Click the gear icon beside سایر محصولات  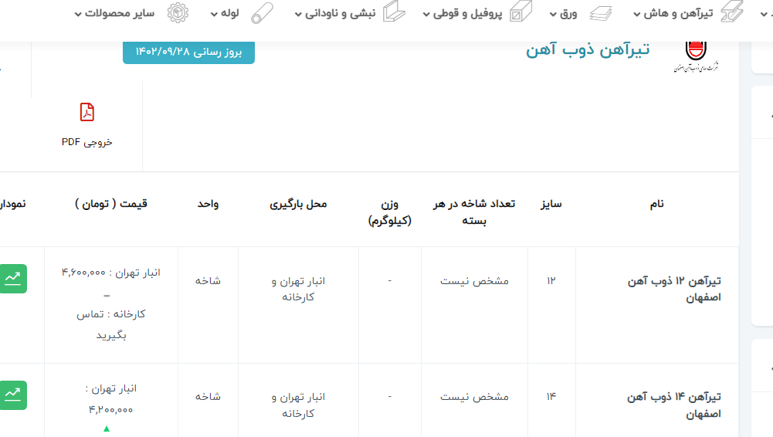pyautogui.click(x=178, y=13)
